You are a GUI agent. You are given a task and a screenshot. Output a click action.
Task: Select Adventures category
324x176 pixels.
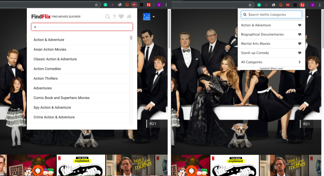click(80, 88)
